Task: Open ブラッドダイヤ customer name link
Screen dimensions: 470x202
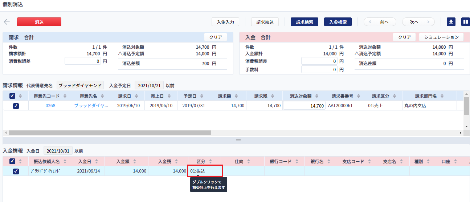Action: click(x=91, y=106)
